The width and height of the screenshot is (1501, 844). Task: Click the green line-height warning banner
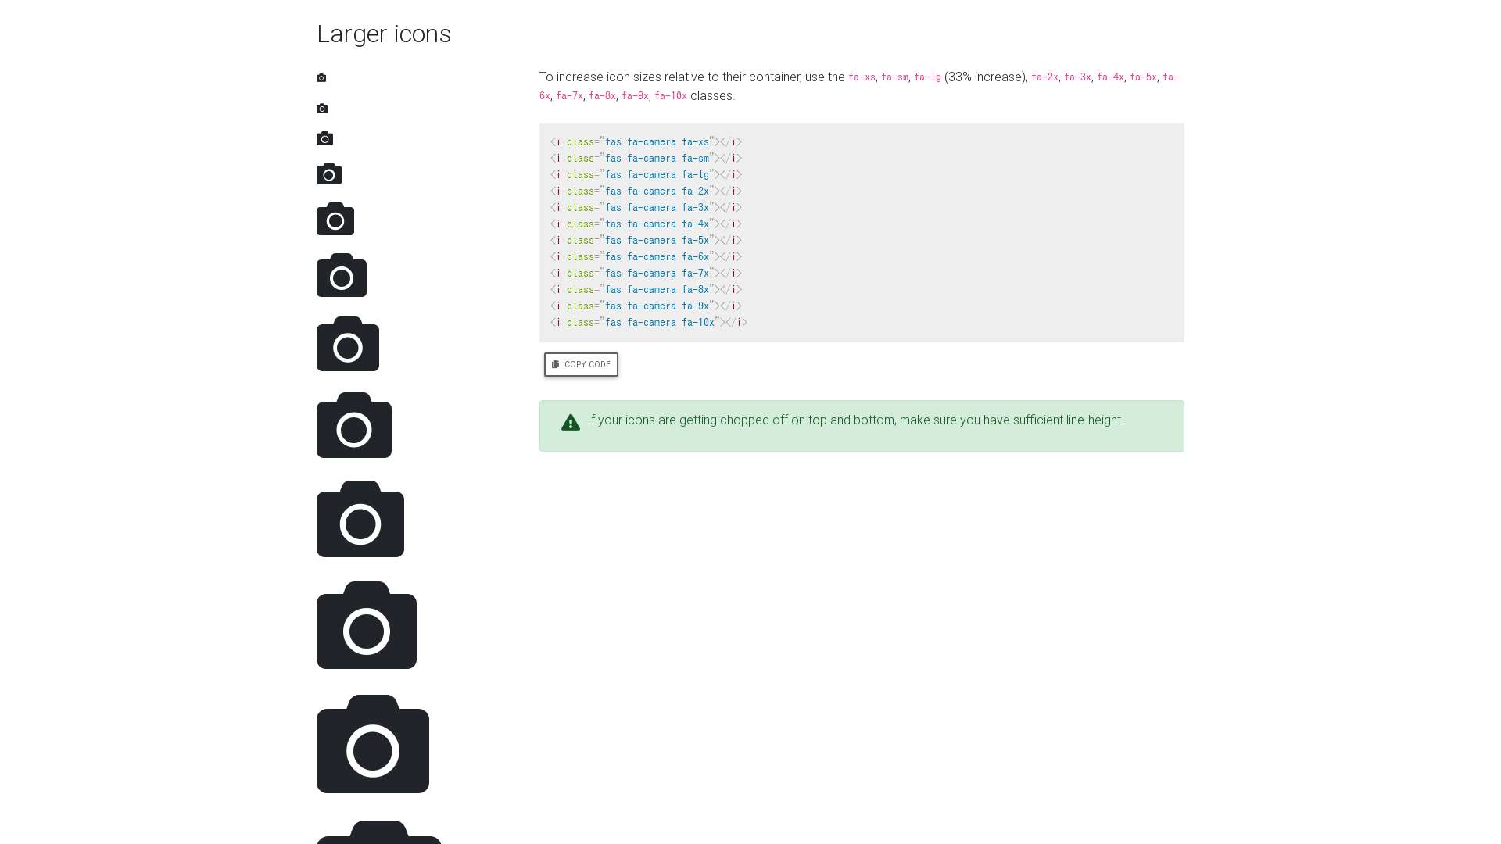click(860, 426)
